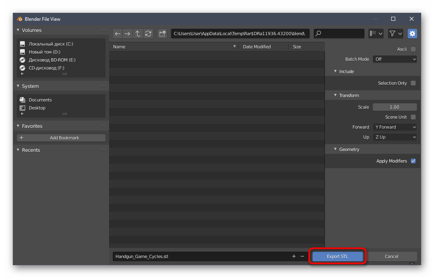The height and width of the screenshot is (278, 434).
Task: Click the forward navigation arrow
Action: point(127,34)
